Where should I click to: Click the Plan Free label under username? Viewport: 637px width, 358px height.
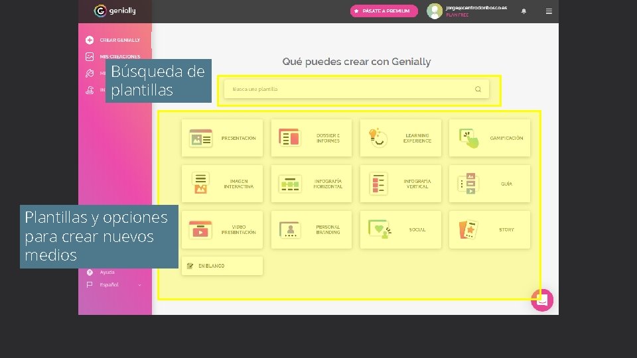click(457, 15)
